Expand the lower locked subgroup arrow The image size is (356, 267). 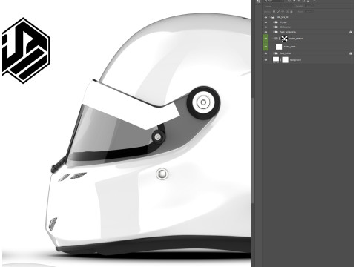click(274, 53)
